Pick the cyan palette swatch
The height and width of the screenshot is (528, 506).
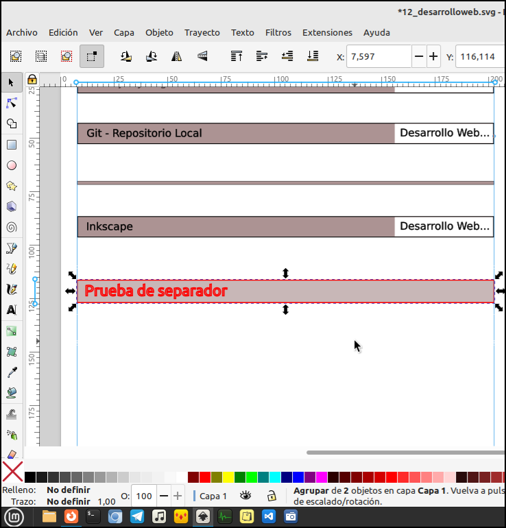(x=275, y=477)
